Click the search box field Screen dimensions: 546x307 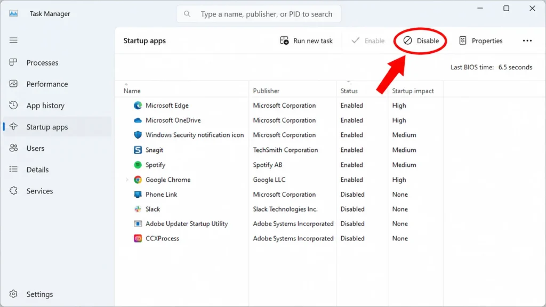(x=259, y=14)
